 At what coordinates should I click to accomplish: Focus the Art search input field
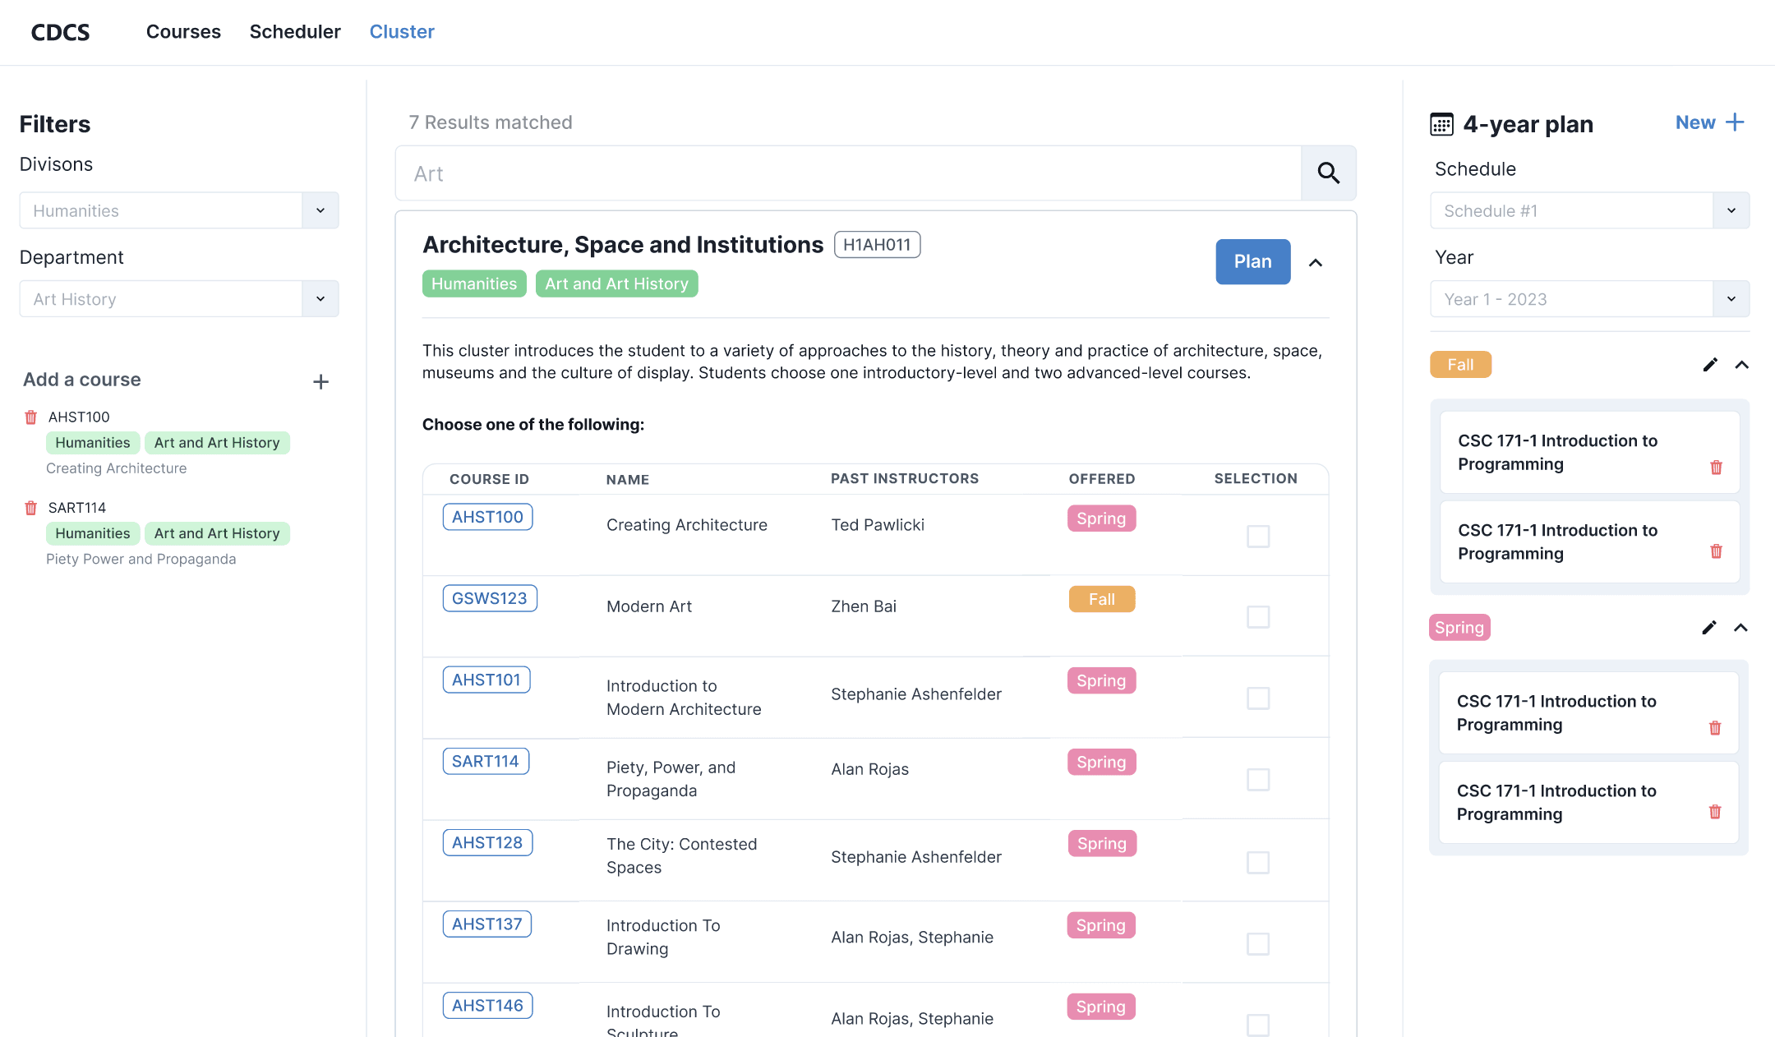pos(848,173)
